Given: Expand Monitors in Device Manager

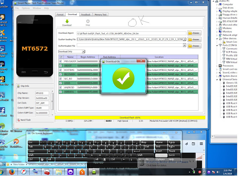Looking at the screenshot, I should pos(217,32).
